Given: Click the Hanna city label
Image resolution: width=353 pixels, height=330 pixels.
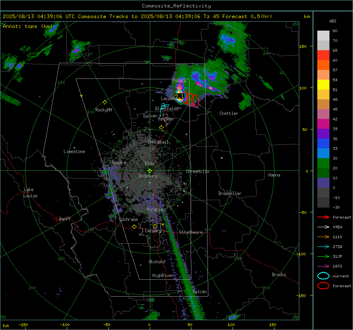Looking at the screenshot, I should 274,175.
